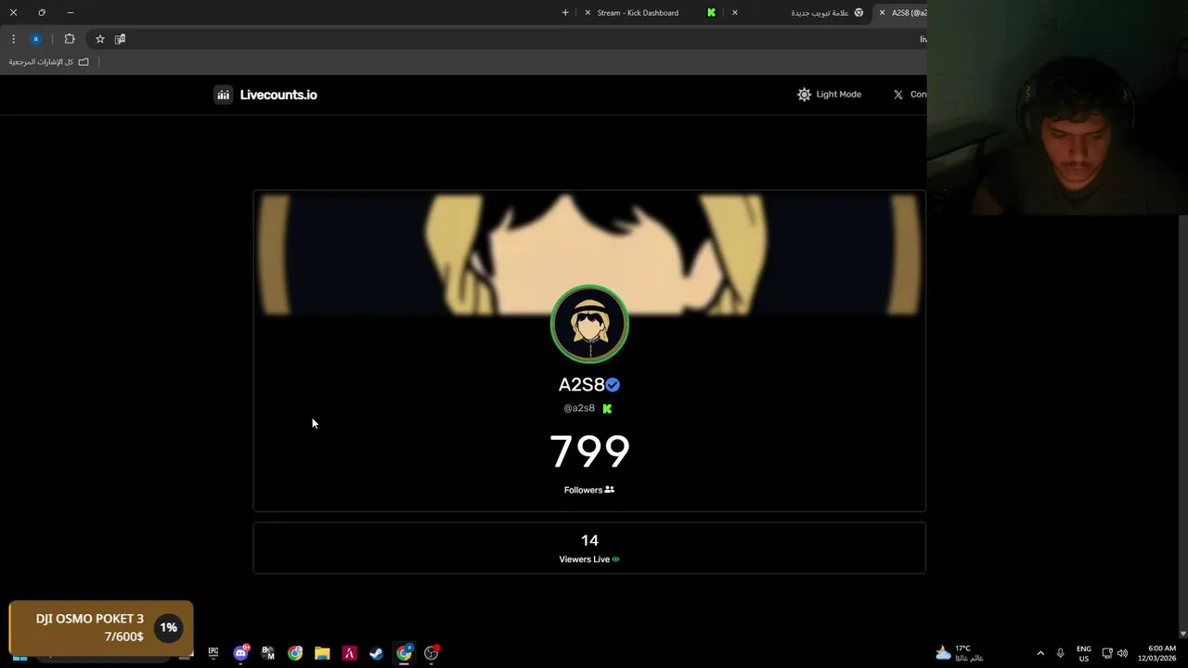This screenshot has width=1188, height=668.
Task: Open Epic Games Launcher from taskbar
Action: (x=213, y=653)
